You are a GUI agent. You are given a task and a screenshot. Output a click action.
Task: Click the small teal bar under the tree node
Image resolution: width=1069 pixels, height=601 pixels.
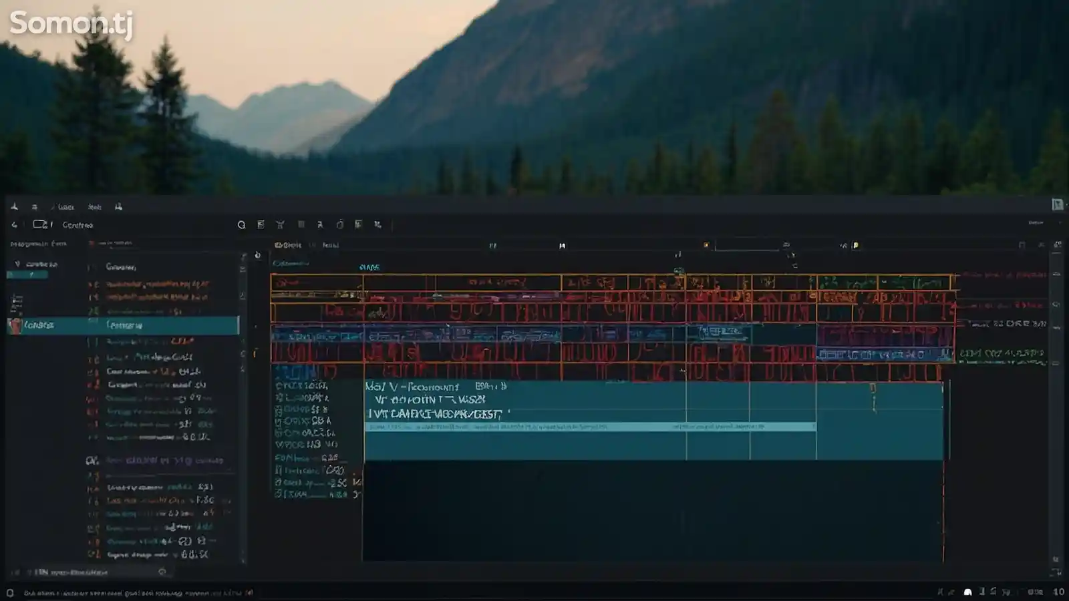[x=27, y=274]
